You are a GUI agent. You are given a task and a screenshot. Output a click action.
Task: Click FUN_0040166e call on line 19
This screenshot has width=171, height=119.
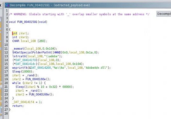pyautogui.click(x=36, y=79)
